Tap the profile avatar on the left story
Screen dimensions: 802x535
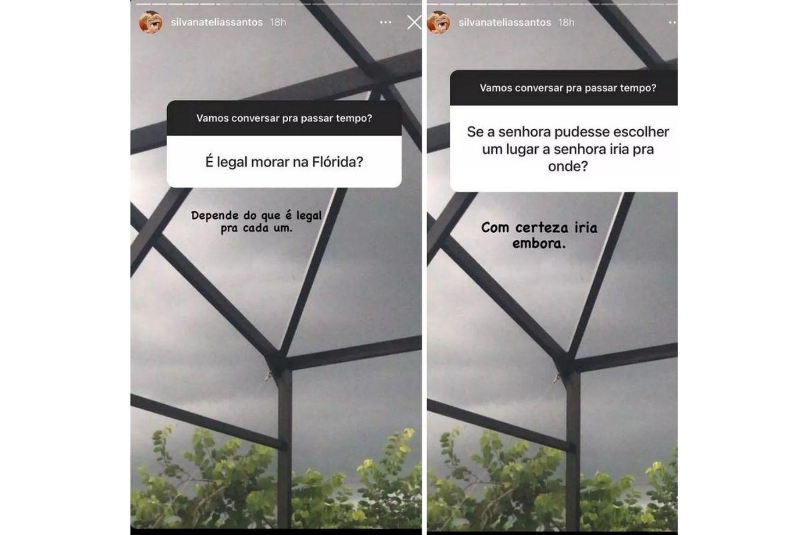tap(150, 23)
